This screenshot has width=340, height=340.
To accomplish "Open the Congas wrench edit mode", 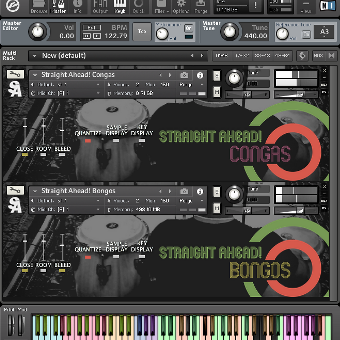I will pyautogui.click(x=15, y=74).
